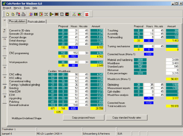Open the Help menu
Viewport: 183px width, 136px height.
click(x=35, y=8)
